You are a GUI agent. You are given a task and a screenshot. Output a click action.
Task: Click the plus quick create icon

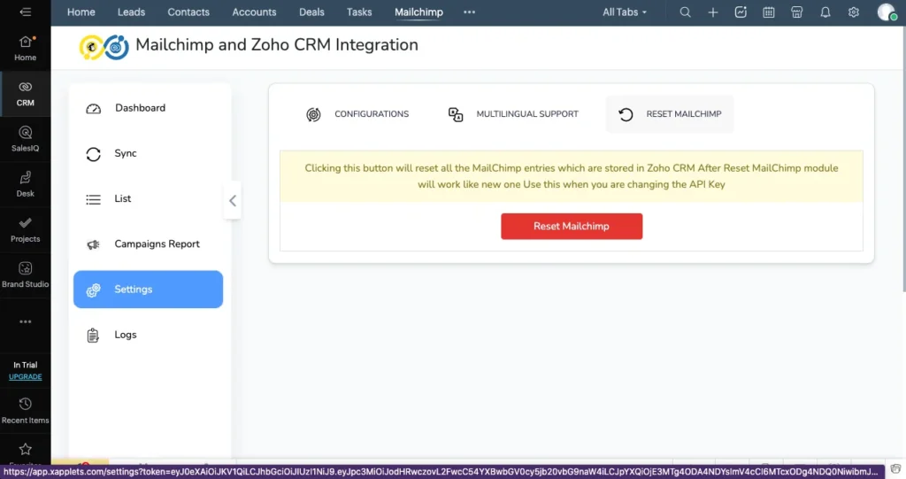713,12
